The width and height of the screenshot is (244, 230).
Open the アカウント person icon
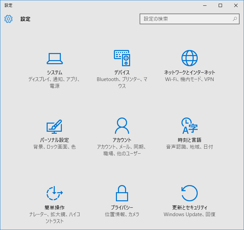tap(122, 126)
